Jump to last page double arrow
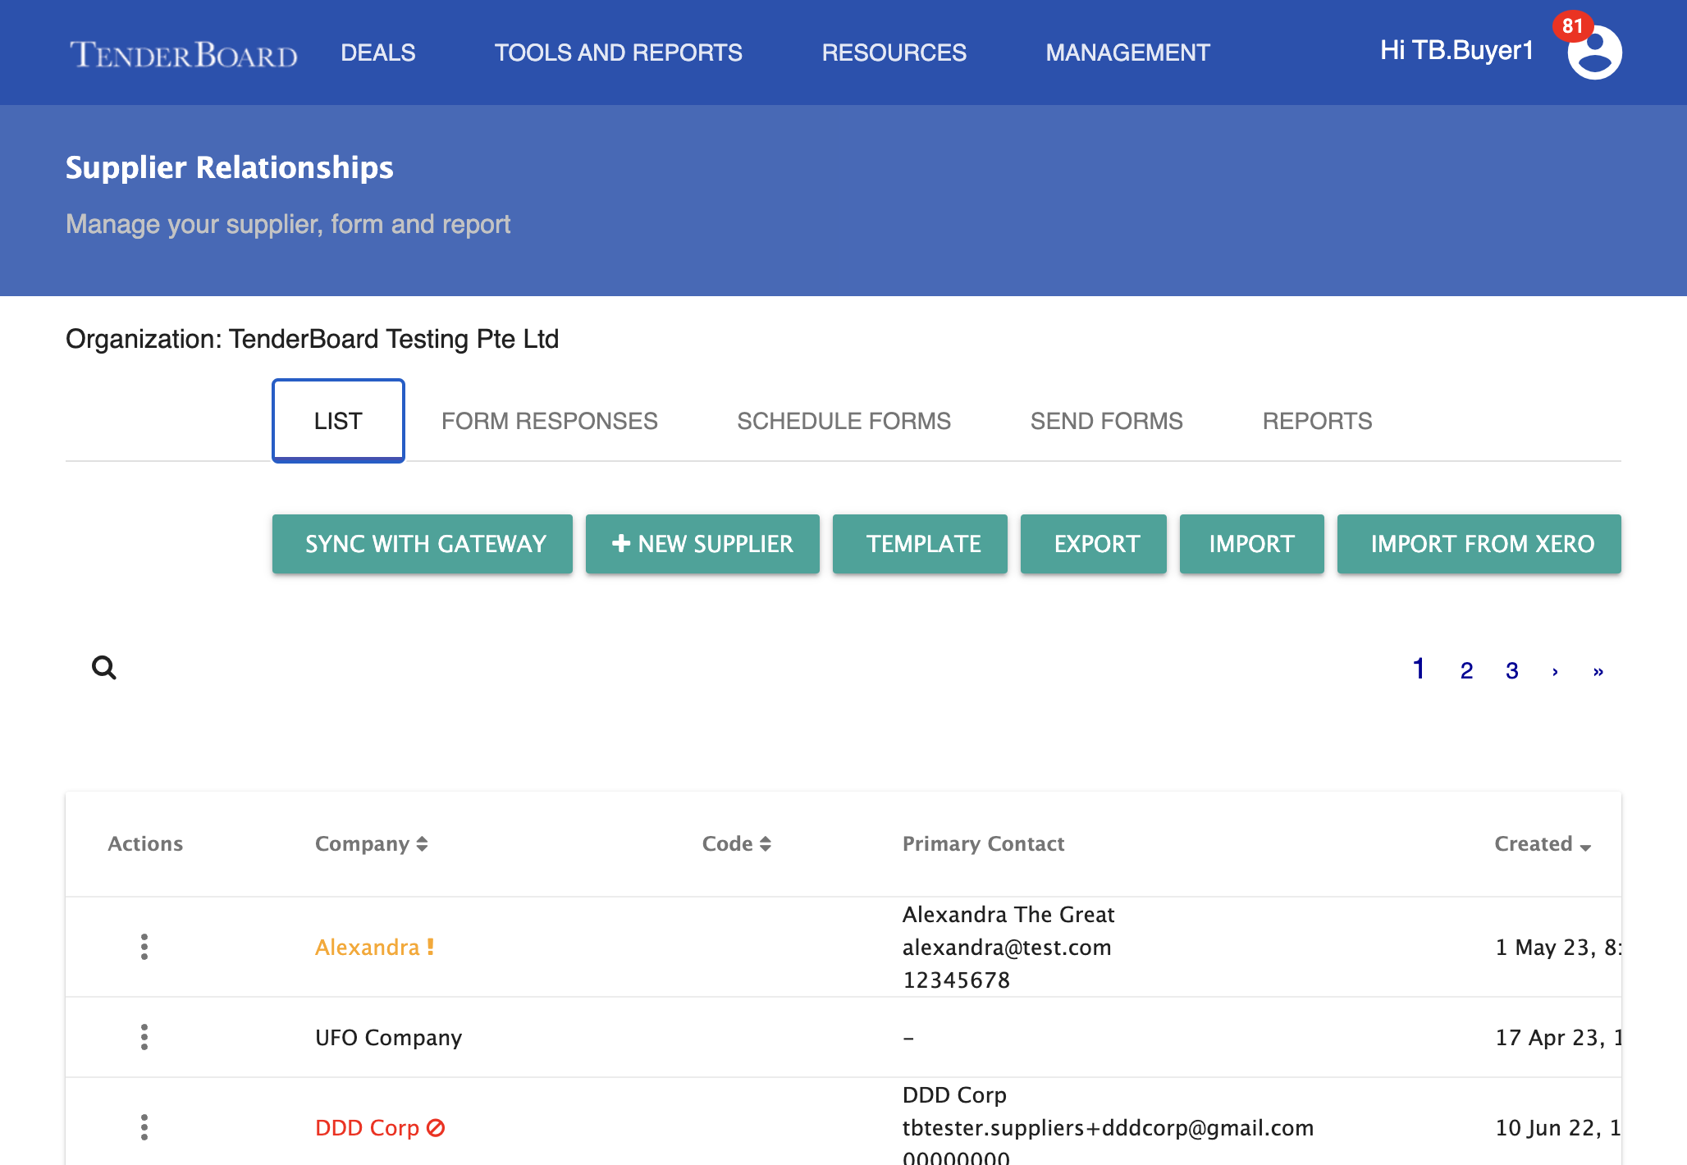This screenshot has width=1687, height=1165. point(1598,671)
